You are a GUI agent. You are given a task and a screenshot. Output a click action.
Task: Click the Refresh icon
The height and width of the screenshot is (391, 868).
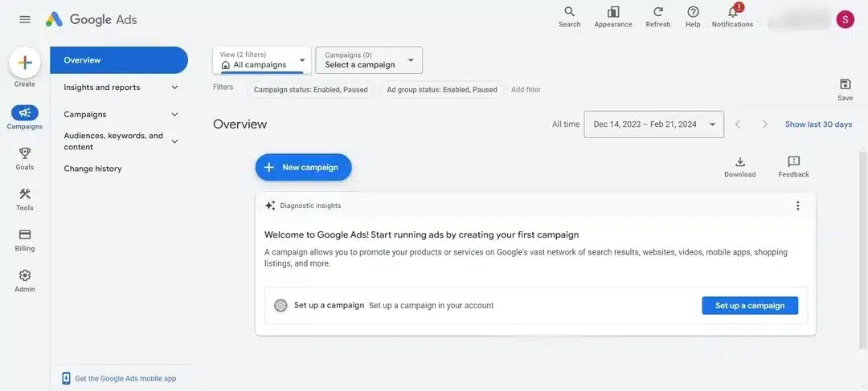[x=658, y=11]
